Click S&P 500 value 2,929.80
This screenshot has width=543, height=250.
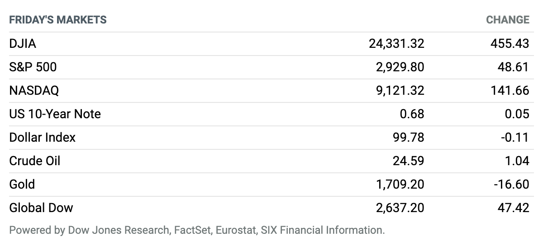(x=400, y=67)
